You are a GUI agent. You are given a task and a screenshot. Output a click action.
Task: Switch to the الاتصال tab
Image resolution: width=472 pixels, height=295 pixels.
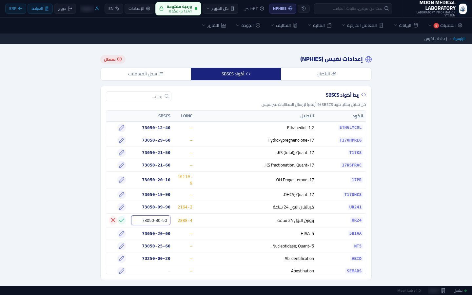326,74
